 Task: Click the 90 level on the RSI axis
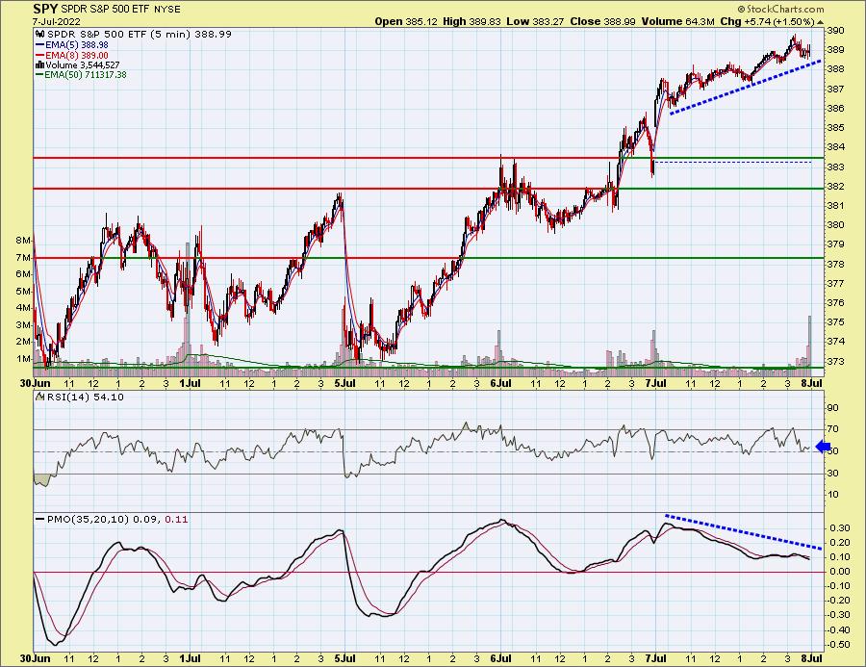[832, 408]
